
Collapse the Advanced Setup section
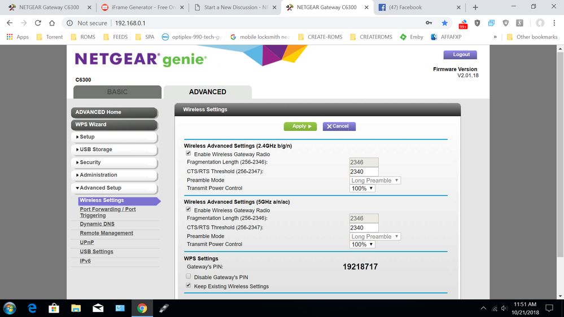tap(115, 188)
